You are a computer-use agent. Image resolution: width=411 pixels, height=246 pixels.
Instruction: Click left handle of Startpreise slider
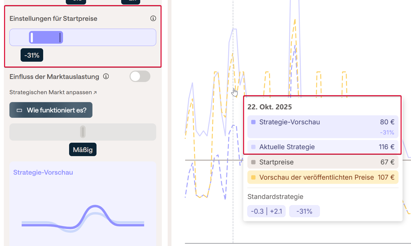coord(32,38)
